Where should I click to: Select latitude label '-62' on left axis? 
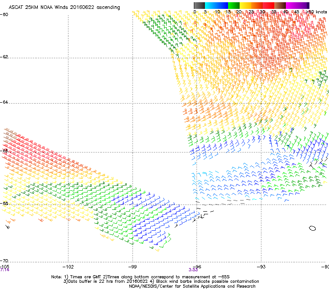click(4, 57)
